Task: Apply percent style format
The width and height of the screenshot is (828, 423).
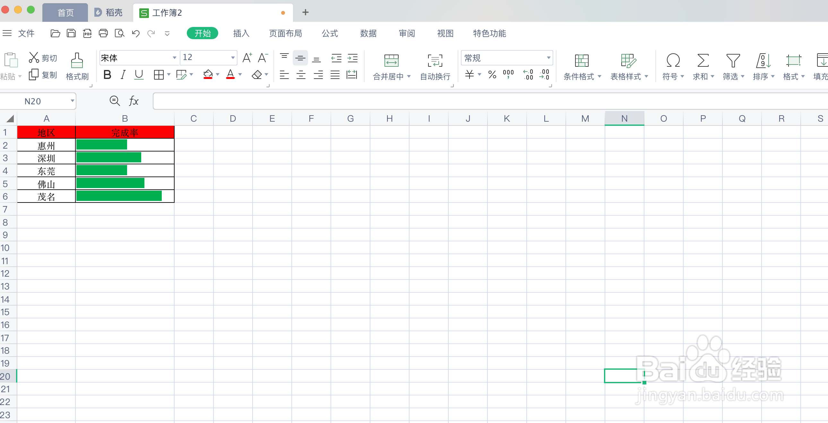Action: (492, 75)
